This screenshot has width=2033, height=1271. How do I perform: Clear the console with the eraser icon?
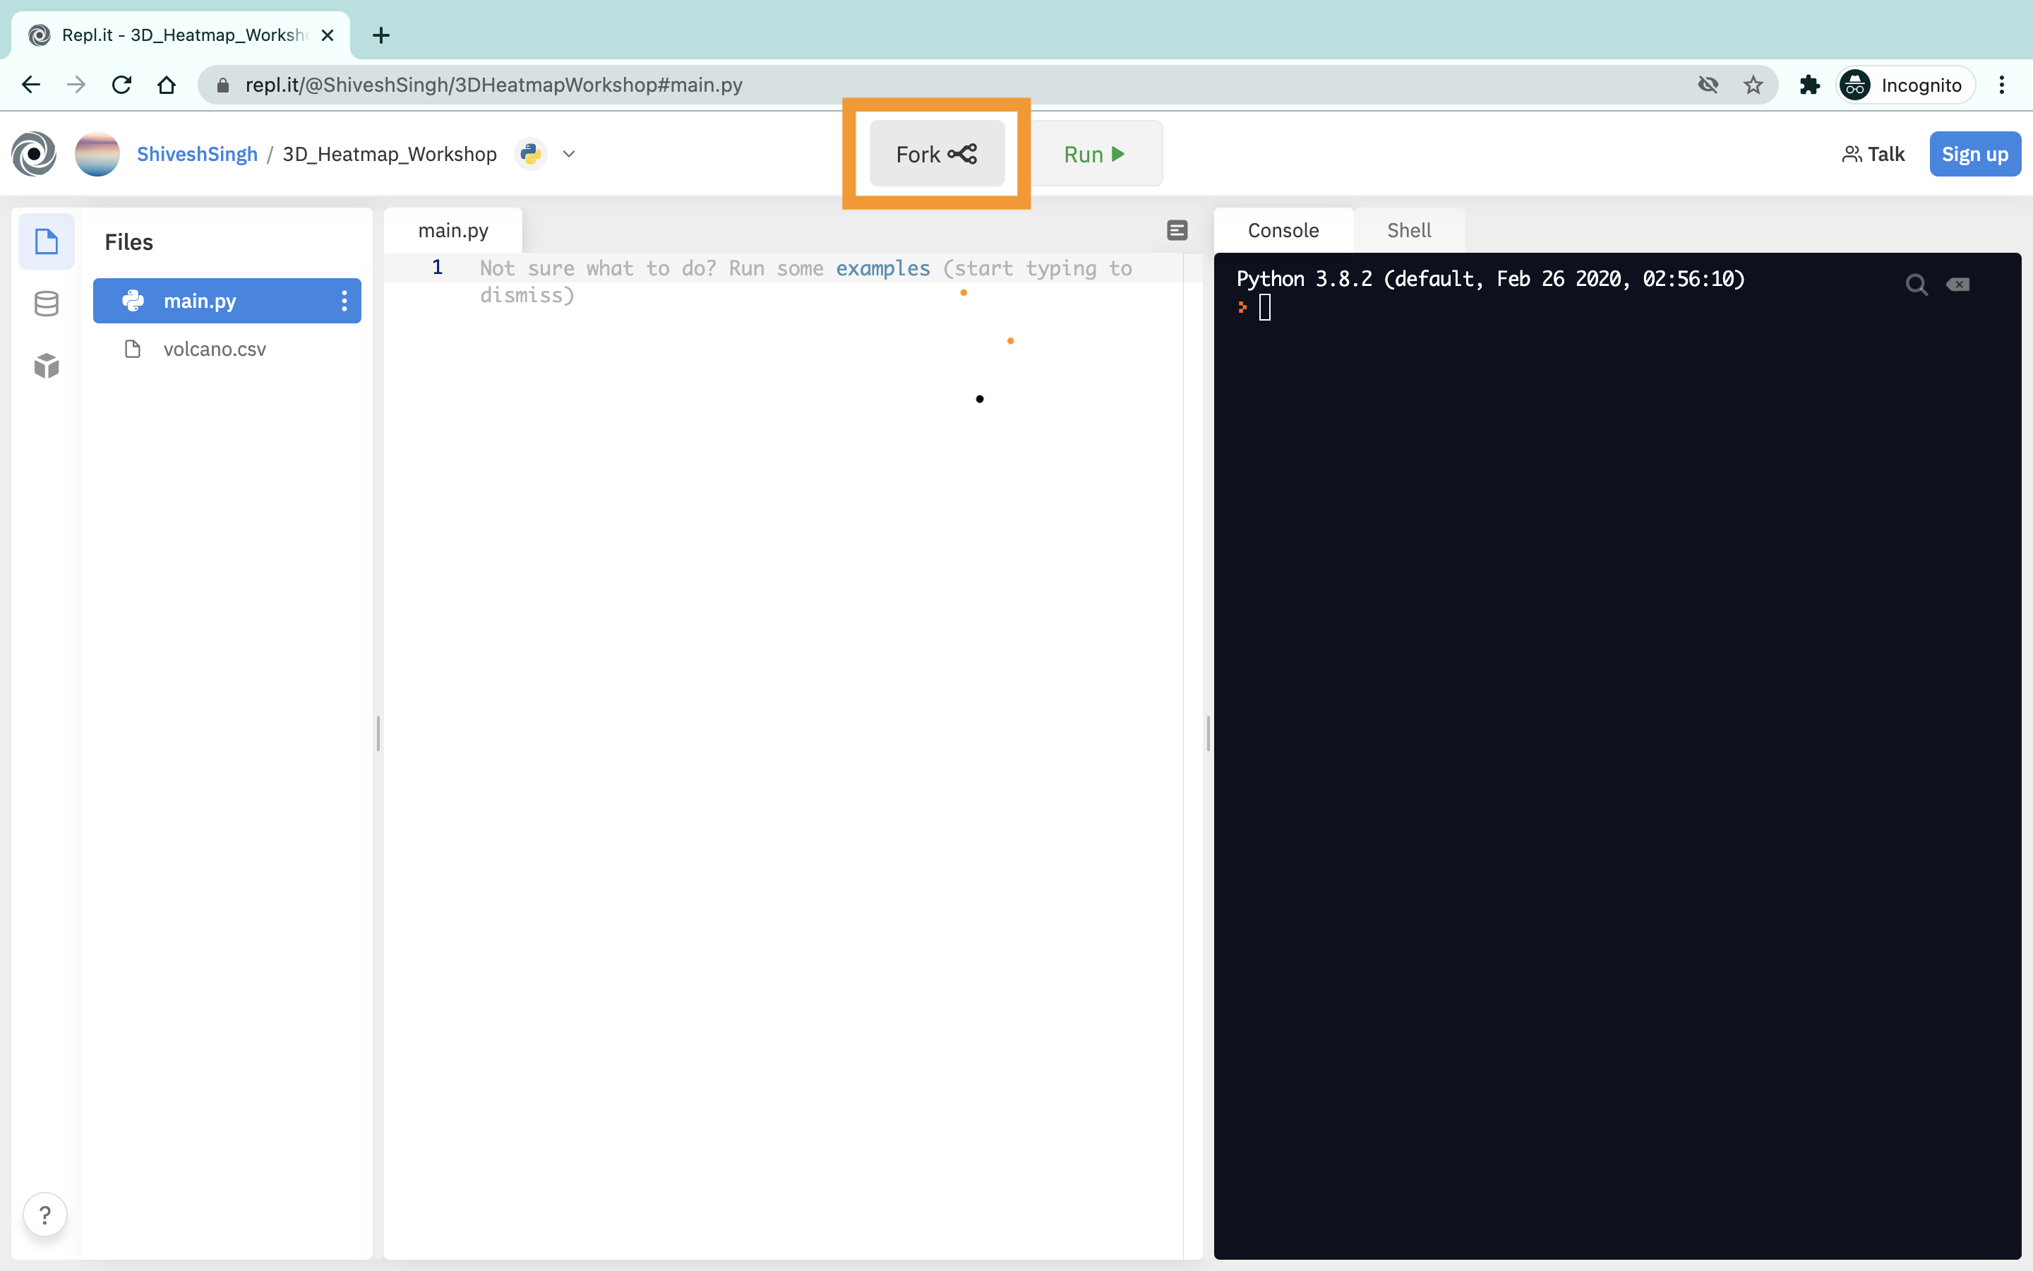[1957, 285]
